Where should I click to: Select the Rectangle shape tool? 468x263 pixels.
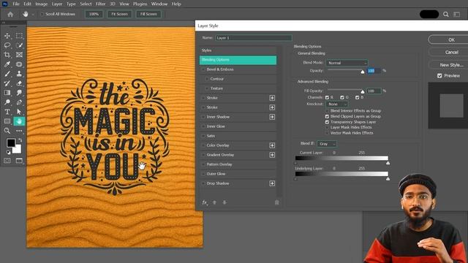pos(7,121)
